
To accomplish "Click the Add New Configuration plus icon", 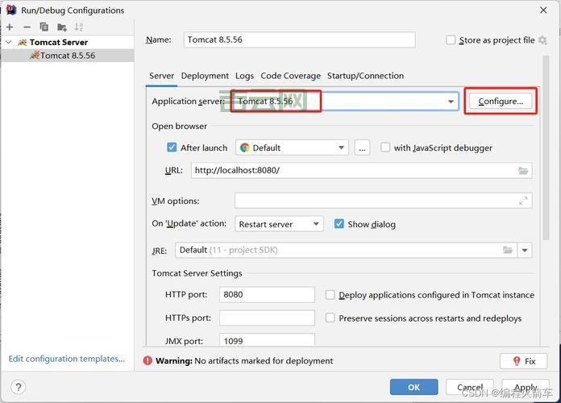I will [x=10, y=27].
